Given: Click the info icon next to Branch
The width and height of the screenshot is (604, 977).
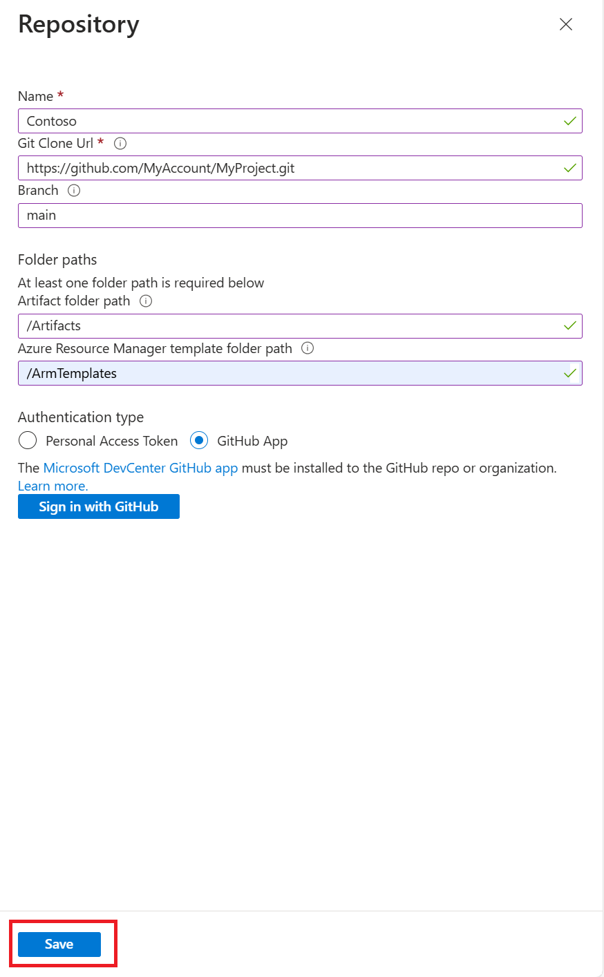Looking at the screenshot, I should (74, 191).
